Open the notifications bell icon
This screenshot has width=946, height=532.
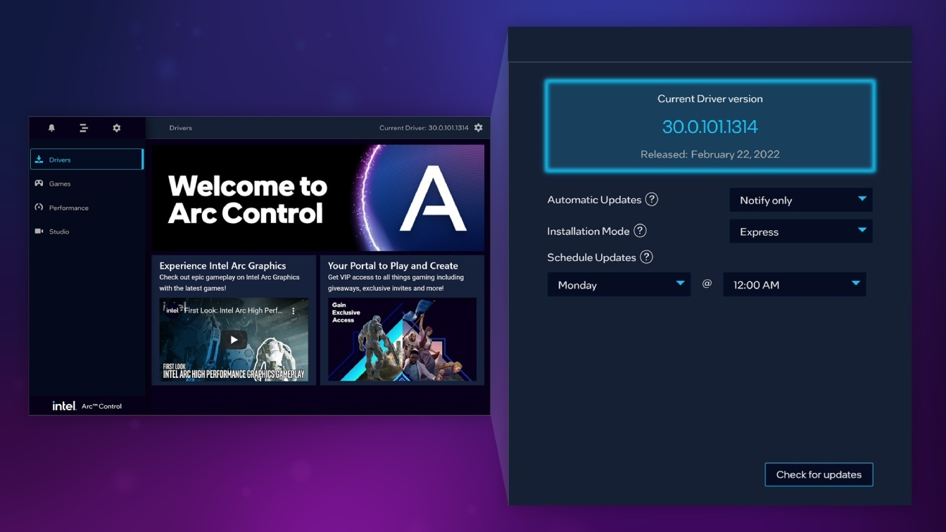point(51,128)
